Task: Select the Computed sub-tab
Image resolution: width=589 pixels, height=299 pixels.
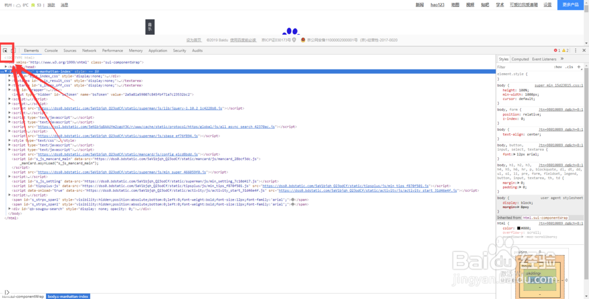Action: [520, 59]
